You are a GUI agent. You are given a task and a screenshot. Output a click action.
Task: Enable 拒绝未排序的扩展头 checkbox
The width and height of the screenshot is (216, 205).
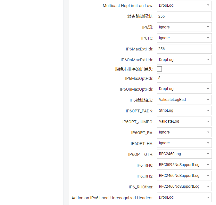(x=159, y=69)
